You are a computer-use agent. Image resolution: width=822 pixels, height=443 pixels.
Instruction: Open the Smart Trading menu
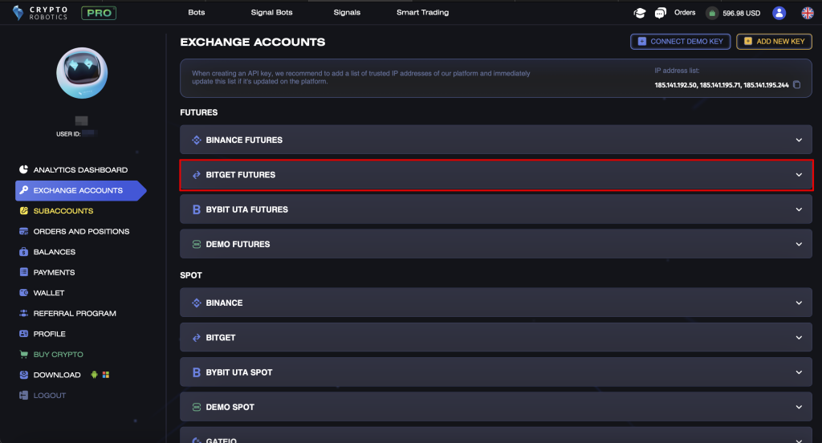[422, 12]
